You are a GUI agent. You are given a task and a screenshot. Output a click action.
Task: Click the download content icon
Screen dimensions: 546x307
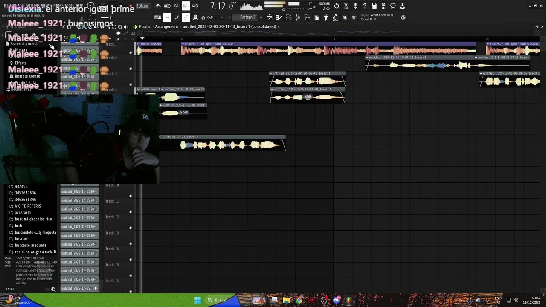(x=402, y=6)
